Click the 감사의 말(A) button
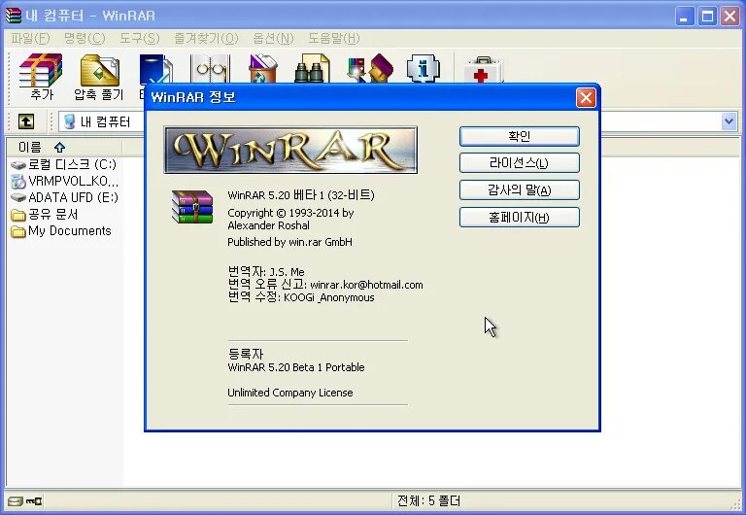The height and width of the screenshot is (515, 746). click(520, 190)
